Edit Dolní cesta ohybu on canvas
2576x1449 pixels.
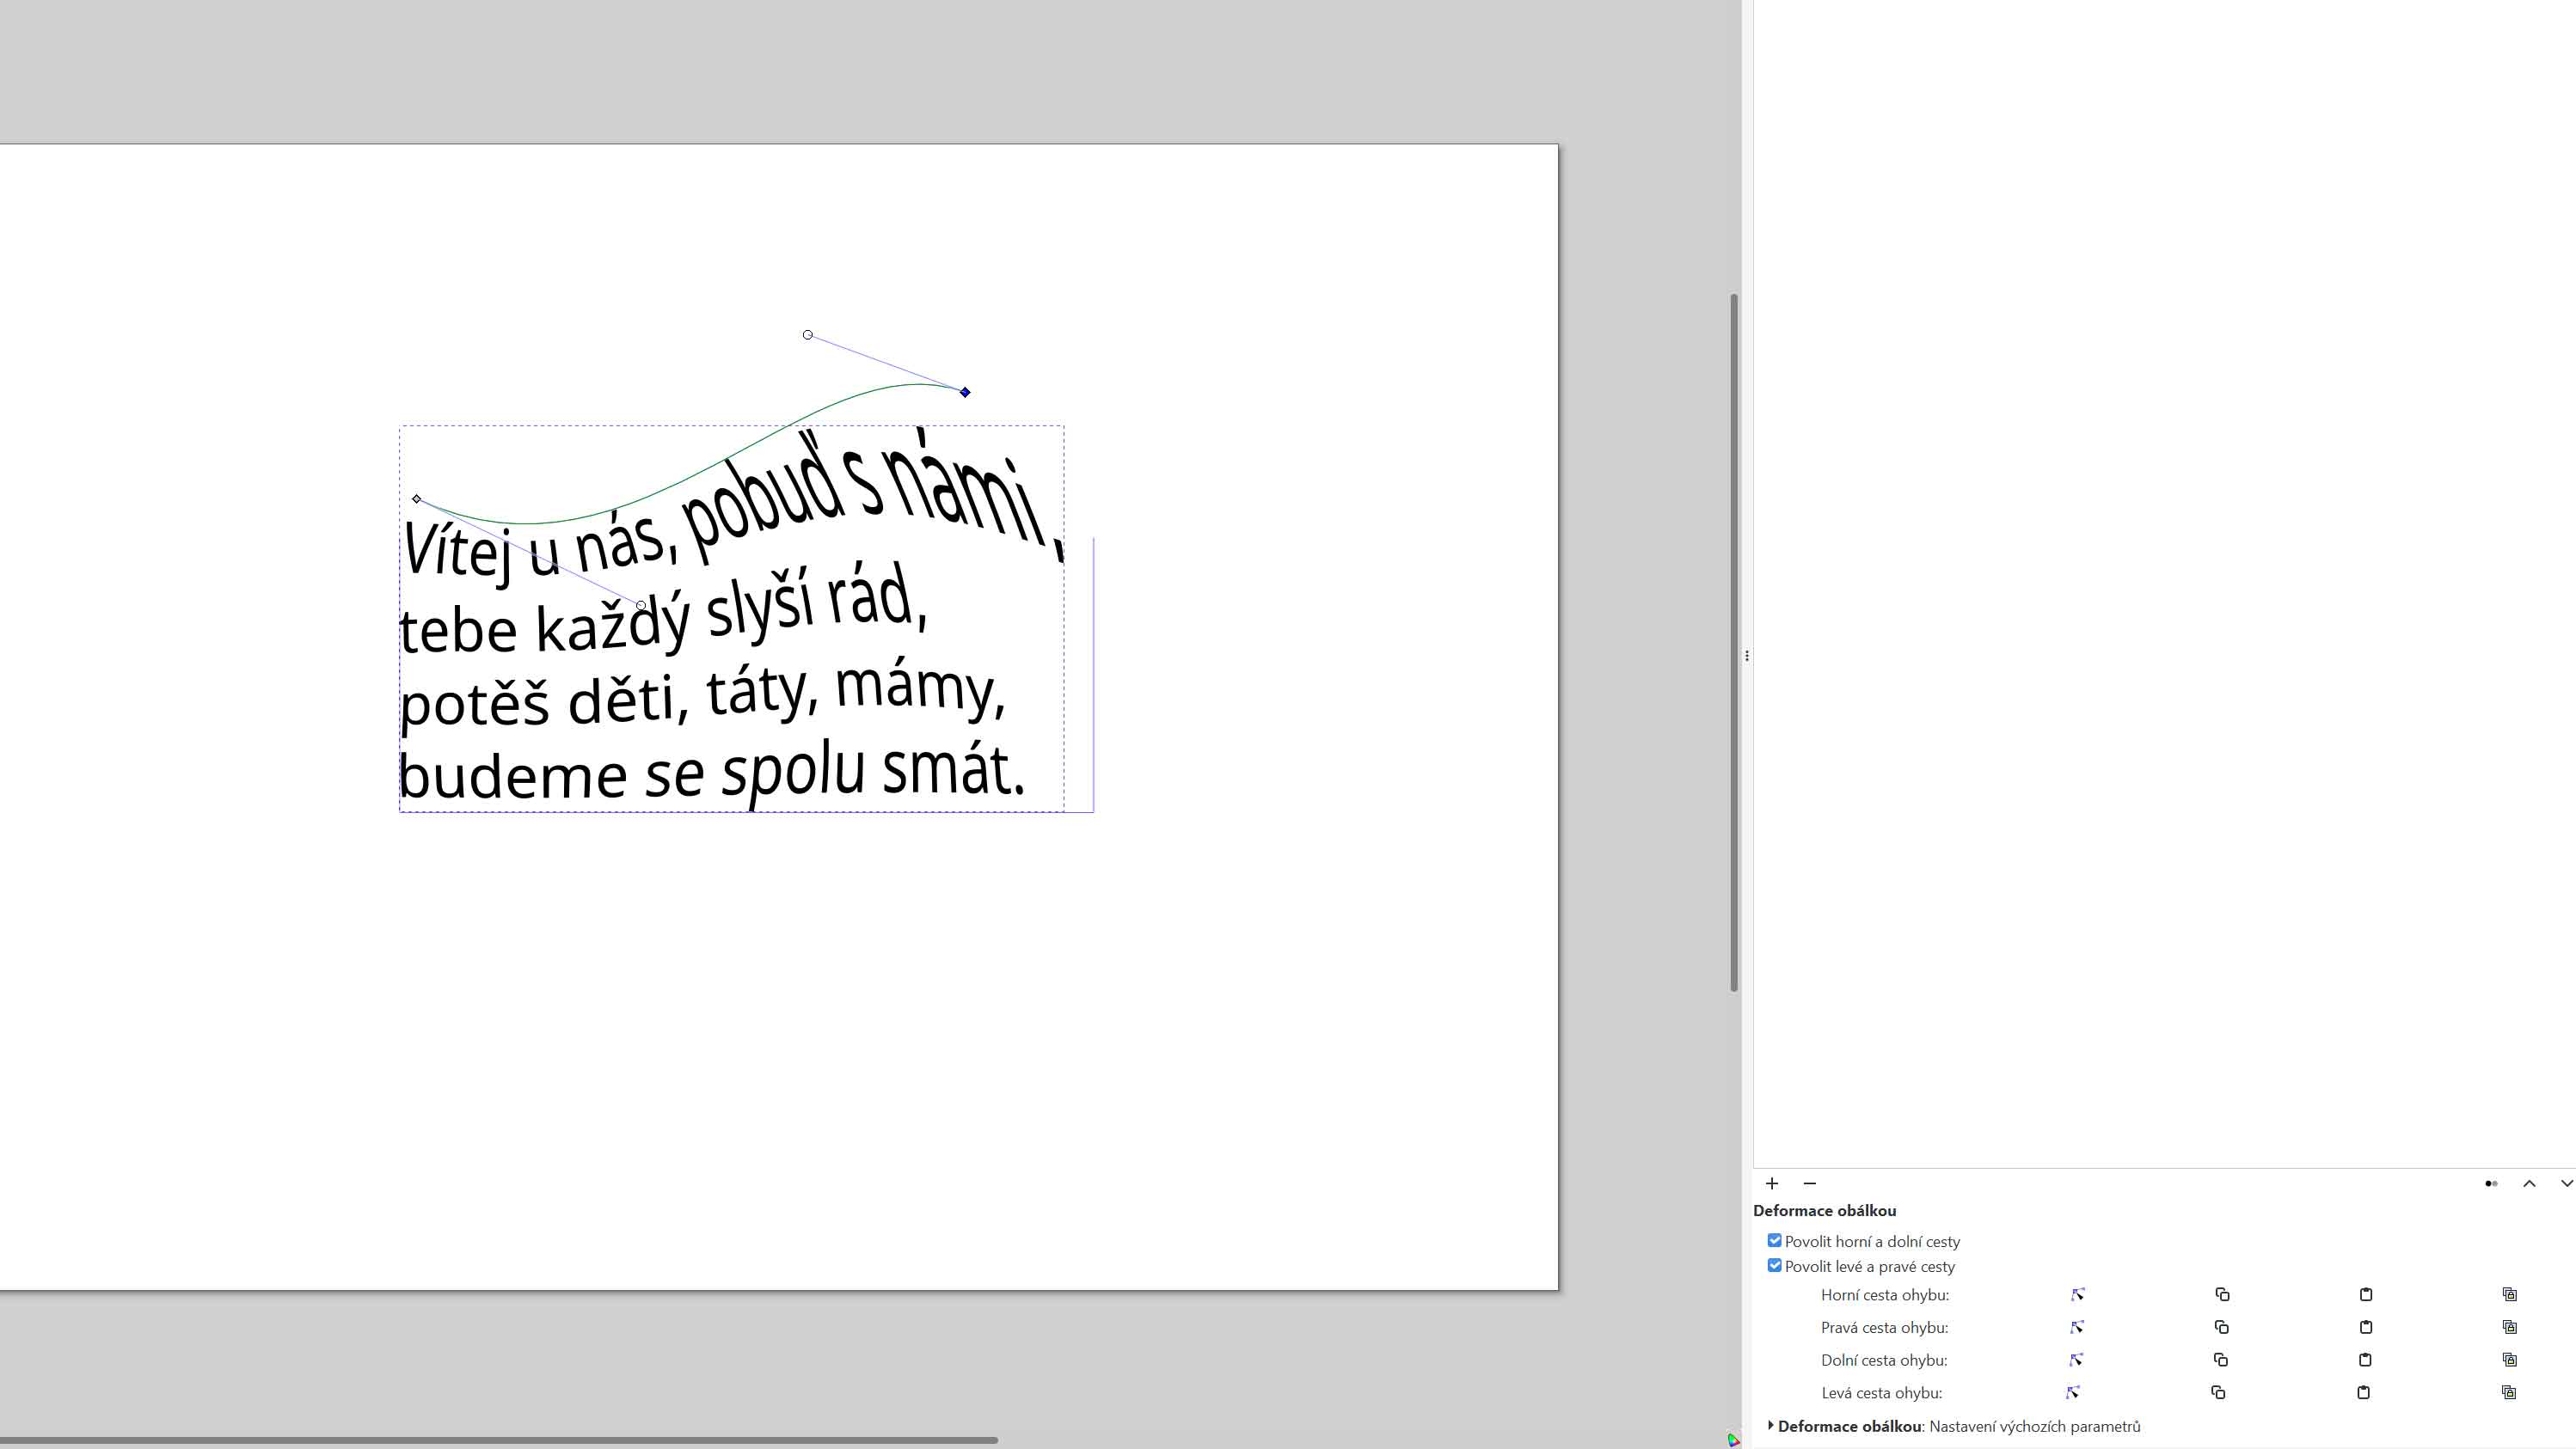click(2076, 1359)
